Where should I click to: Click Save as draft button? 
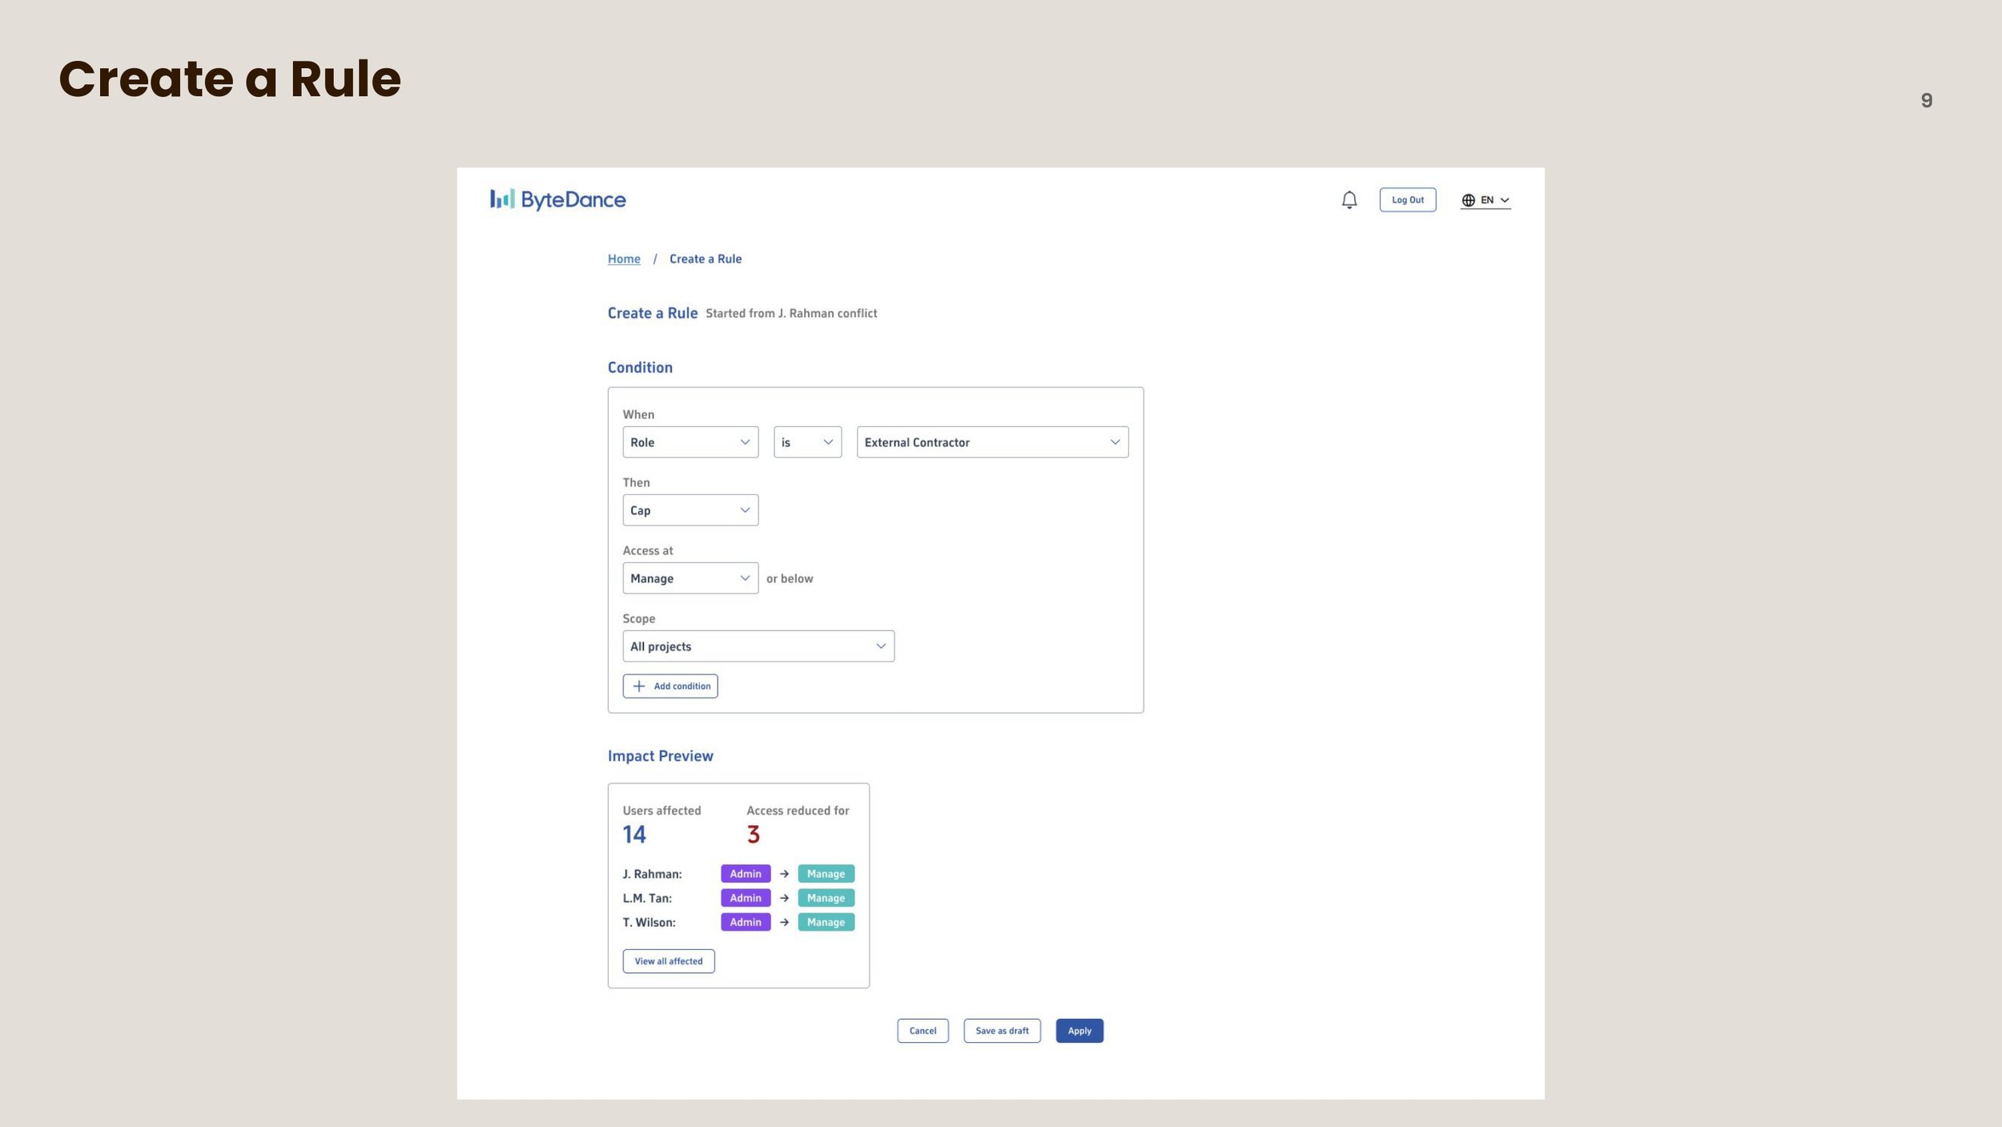pos(1002,1031)
